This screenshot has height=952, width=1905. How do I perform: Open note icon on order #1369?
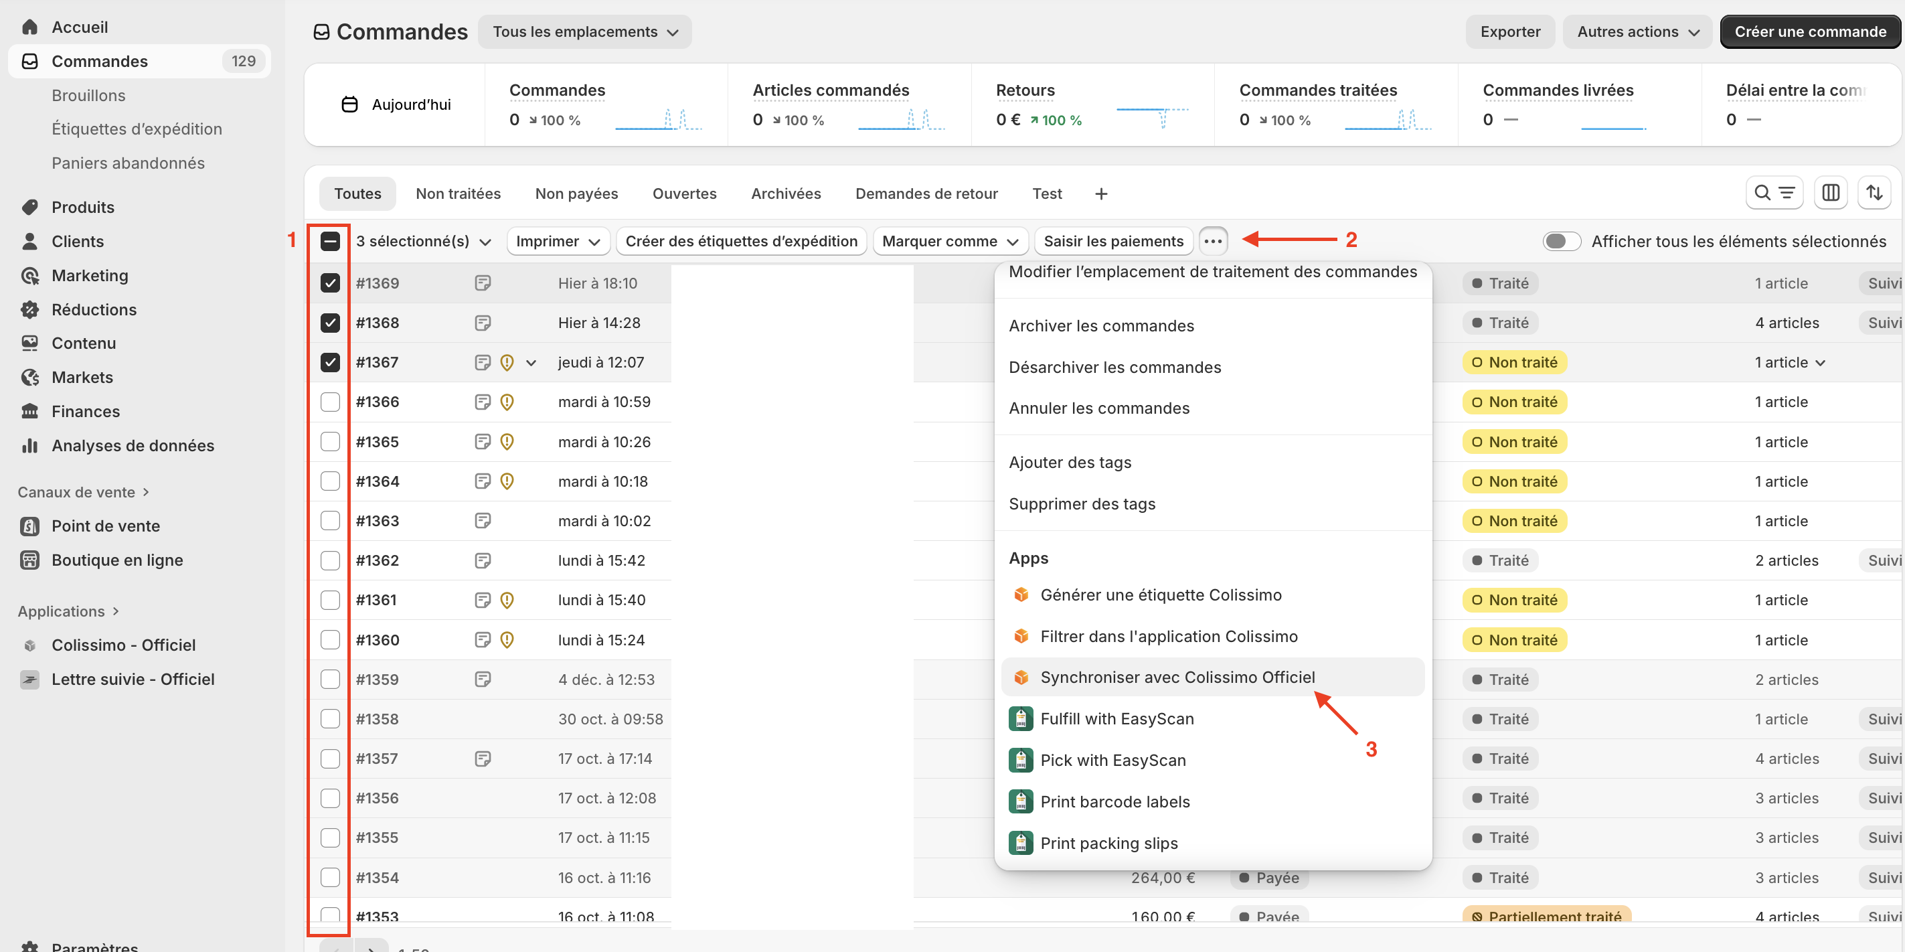(482, 283)
